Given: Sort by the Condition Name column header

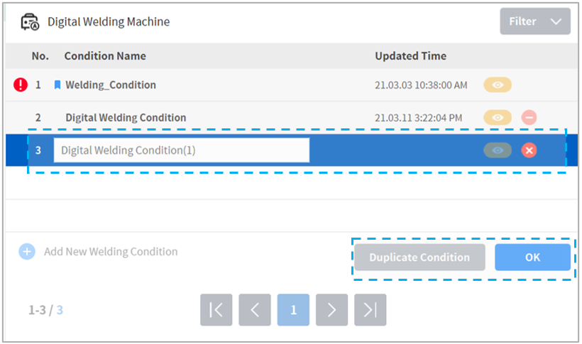Looking at the screenshot, I should click(x=105, y=56).
